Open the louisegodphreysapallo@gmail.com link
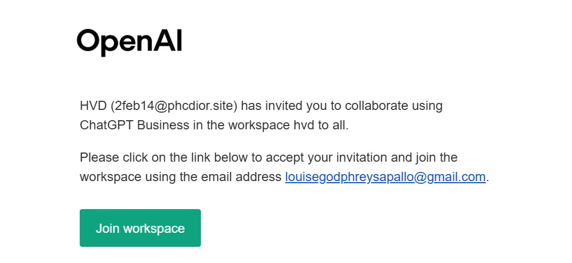572x263 pixels. 385,177
